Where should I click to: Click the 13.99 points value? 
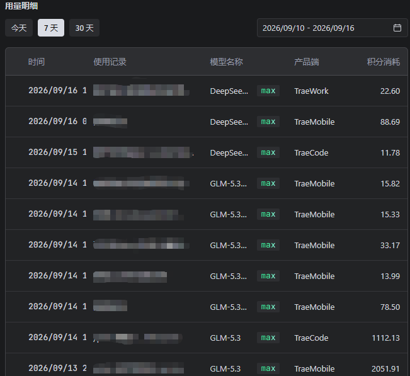point(390,276)
